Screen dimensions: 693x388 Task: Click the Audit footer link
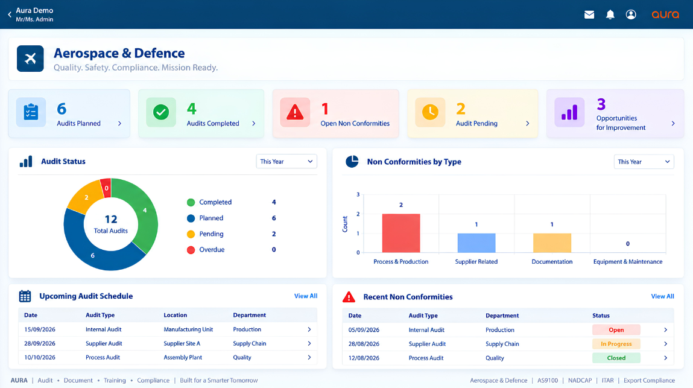45,381
